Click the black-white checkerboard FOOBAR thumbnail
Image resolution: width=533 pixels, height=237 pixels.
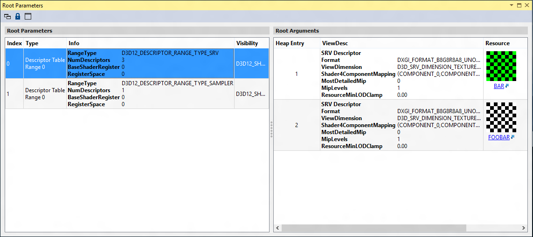(501, 117)
